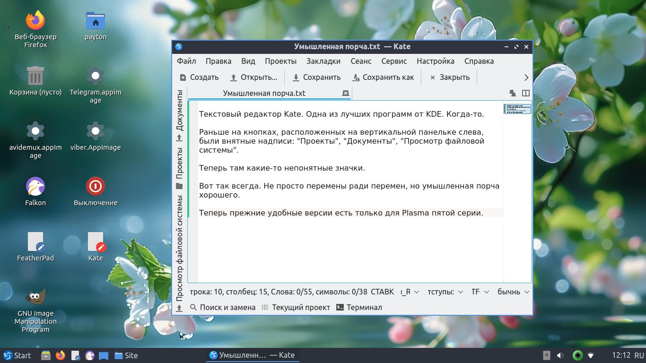Select the FeatherPad desktop icon

click(x=35, y=247)
